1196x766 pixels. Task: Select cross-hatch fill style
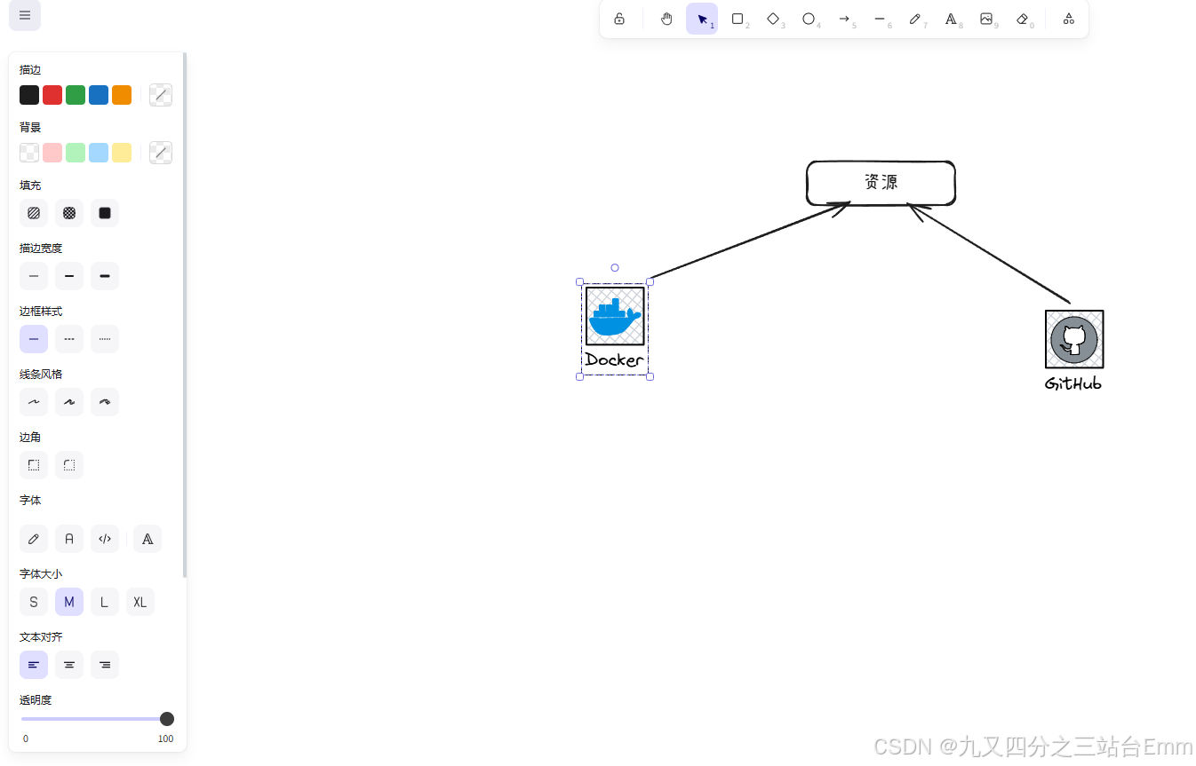[x=69, y=213]
